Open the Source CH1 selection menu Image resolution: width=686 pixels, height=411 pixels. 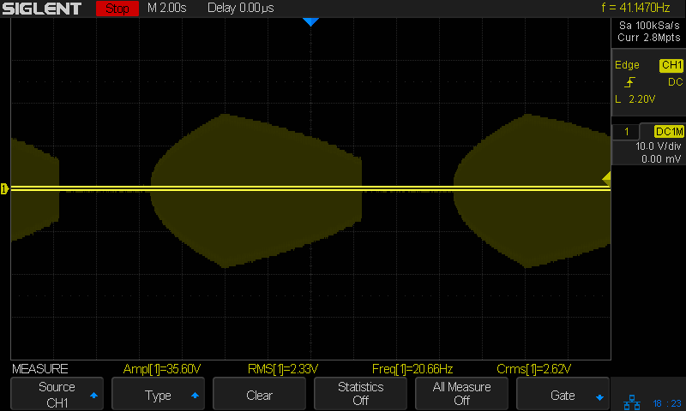point(57,394)
